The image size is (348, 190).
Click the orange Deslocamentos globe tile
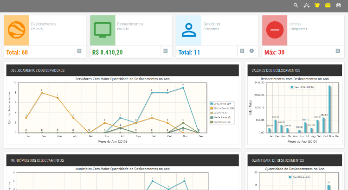pos(17,31)
